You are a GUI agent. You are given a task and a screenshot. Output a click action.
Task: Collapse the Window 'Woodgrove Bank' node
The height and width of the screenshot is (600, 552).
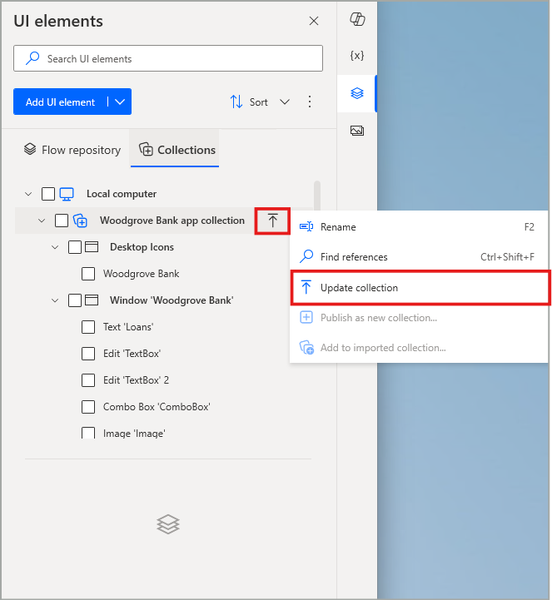tap(55, 300)
